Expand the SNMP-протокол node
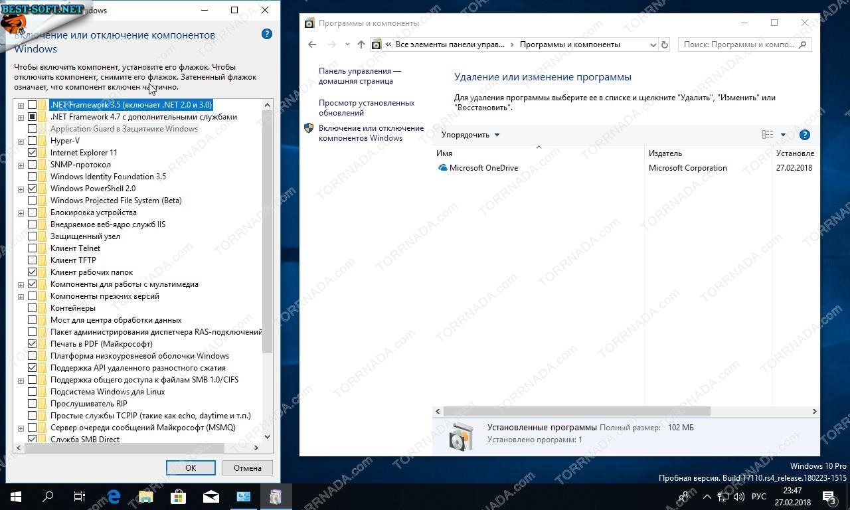 point(21,165)
